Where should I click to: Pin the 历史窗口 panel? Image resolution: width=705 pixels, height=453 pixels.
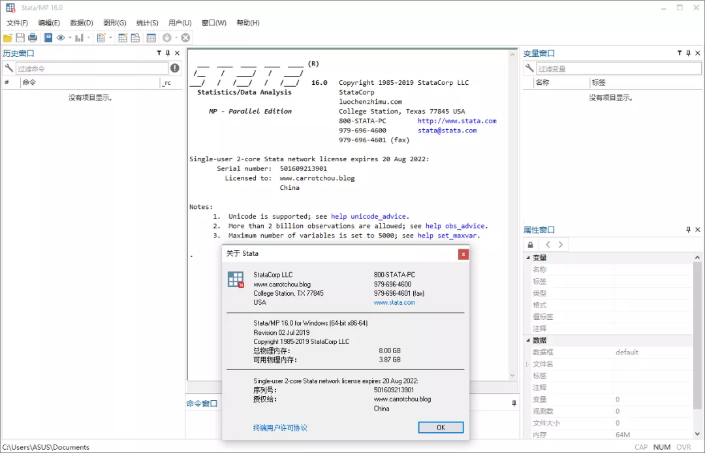tap(168, 53)
